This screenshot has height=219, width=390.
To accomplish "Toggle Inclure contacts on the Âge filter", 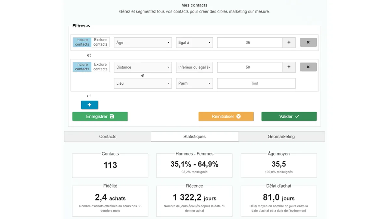I will click(x=82, y=42).
